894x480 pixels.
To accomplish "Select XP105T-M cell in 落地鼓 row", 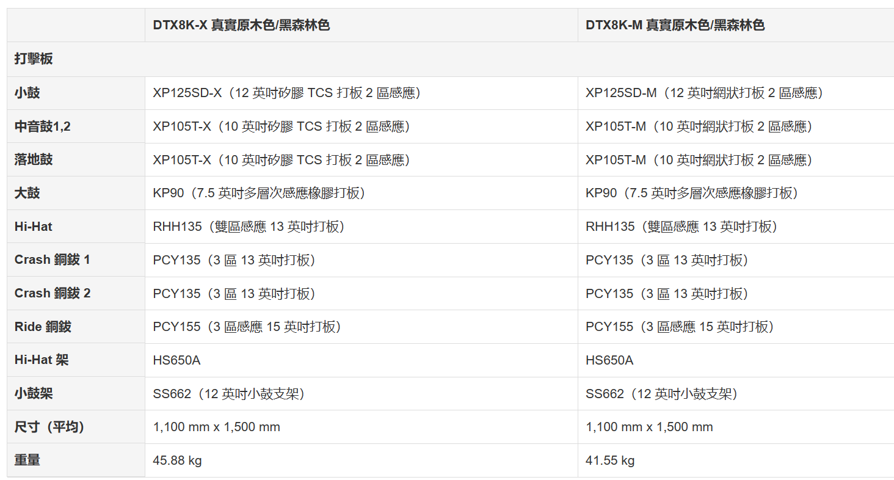I will click(699, 160).
